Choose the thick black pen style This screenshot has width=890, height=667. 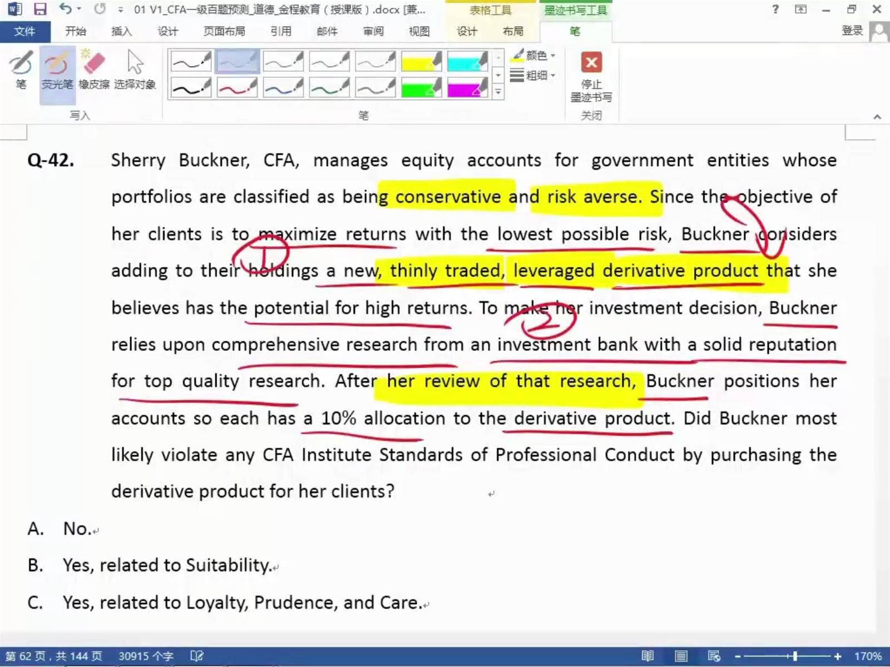(x=191, y=87)
